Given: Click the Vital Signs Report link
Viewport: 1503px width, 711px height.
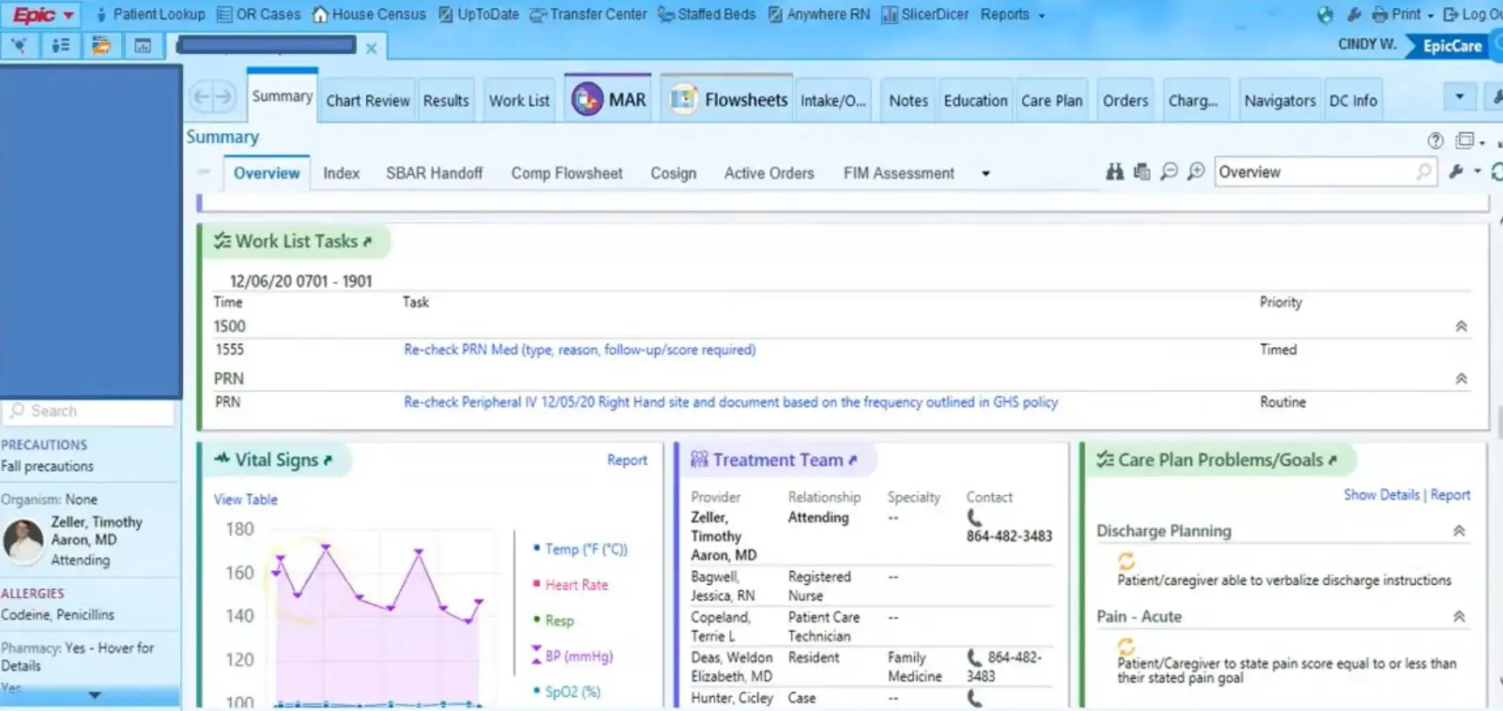Looking at the screenshot, I should tap(627, 460).
